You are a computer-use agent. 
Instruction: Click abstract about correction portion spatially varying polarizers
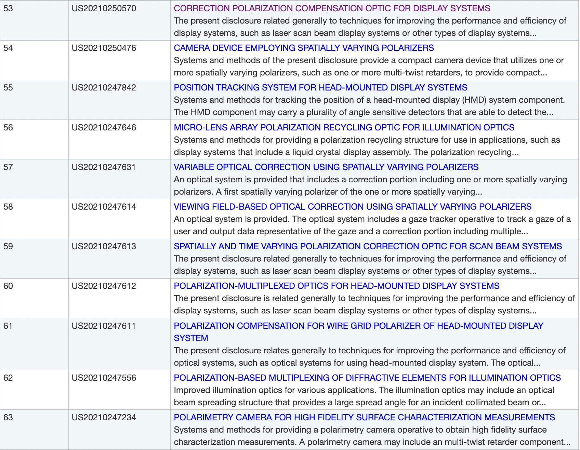click(370, 185)
